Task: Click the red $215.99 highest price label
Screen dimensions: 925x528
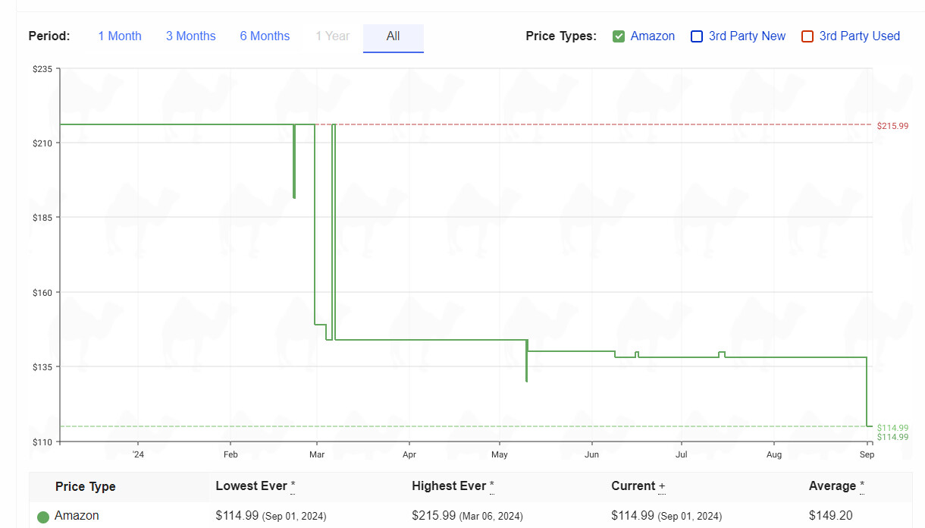Action: (892, 126)
